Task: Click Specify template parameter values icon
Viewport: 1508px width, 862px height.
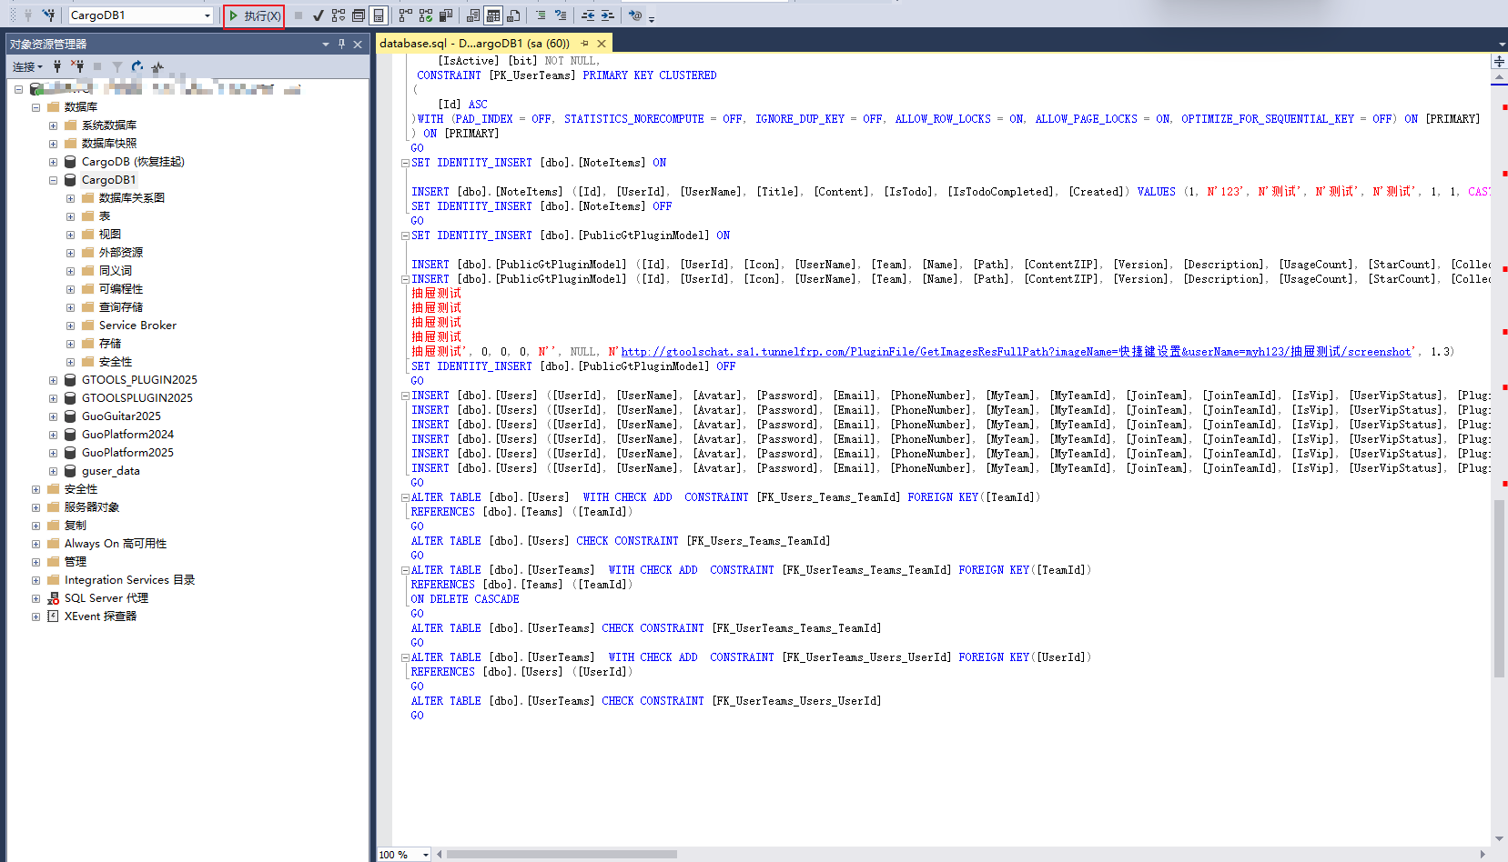Action: click(635, 15)
